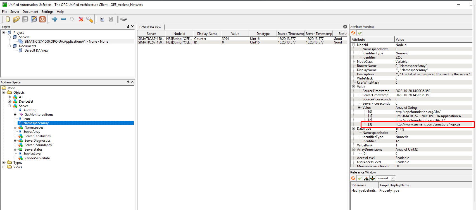The height and width of the screenshot is (210, 476).
Task: Toggle the circular network icon in Reference Window
Action: [x=372, y=178]
